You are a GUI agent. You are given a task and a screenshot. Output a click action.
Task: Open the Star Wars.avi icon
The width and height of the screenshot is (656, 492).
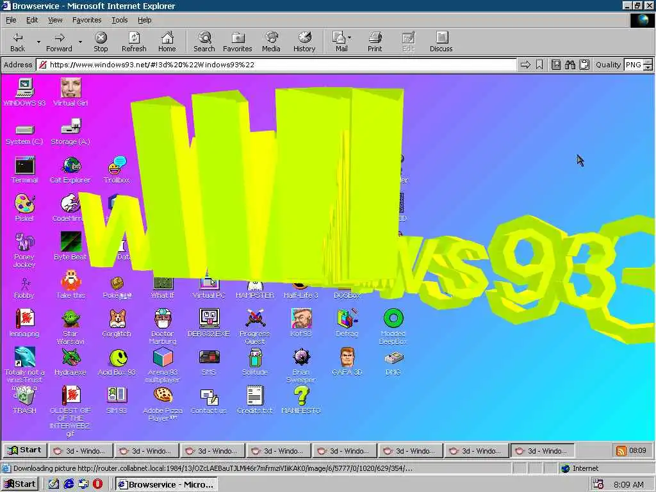coord(70,327)
